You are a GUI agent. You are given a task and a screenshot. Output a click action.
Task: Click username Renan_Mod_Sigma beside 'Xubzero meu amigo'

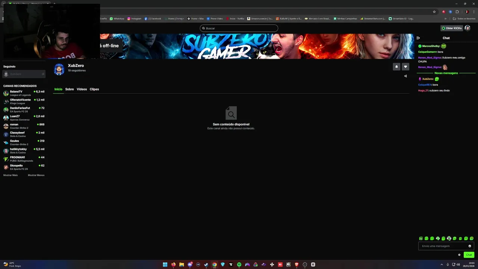pyautogui.click(x=429, y=58)
